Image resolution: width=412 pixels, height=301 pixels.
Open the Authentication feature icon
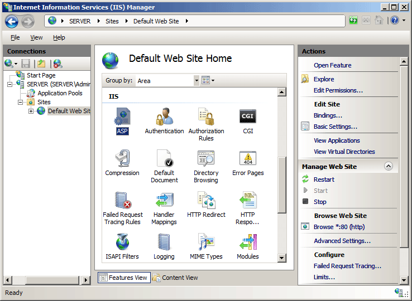point(164,116)
